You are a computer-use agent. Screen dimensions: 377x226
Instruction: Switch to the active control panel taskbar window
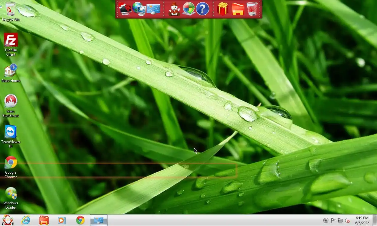(99, 220)
